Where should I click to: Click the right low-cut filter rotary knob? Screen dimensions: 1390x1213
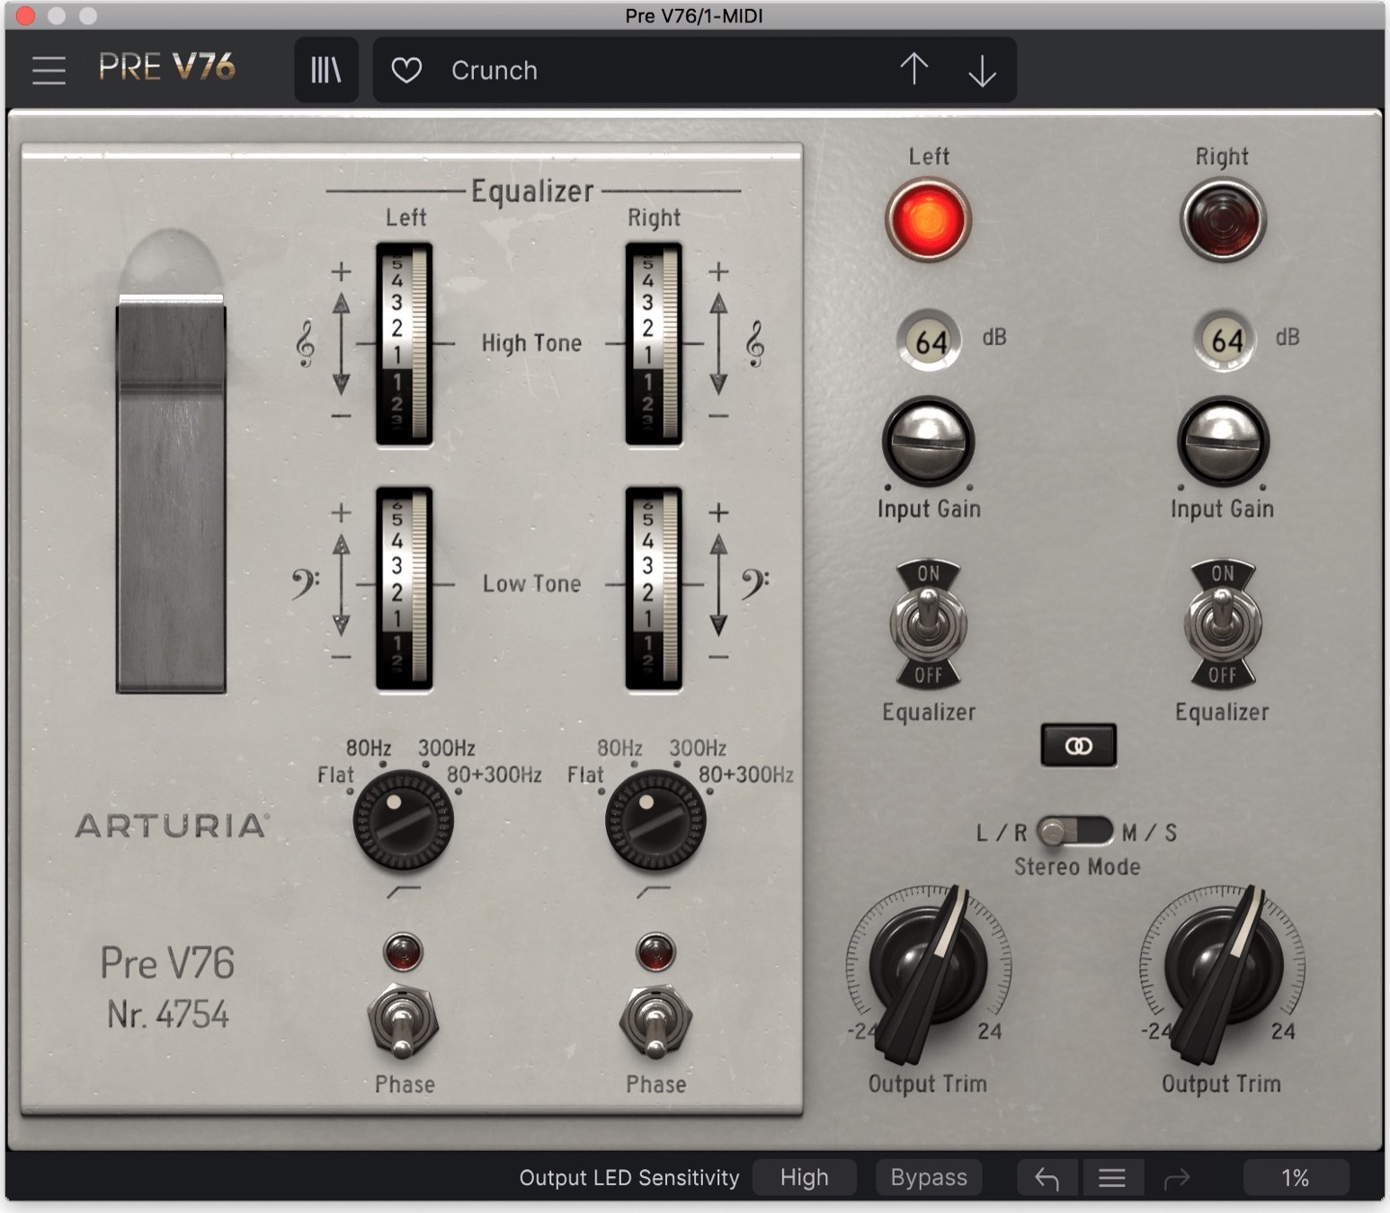coord(655,820)
